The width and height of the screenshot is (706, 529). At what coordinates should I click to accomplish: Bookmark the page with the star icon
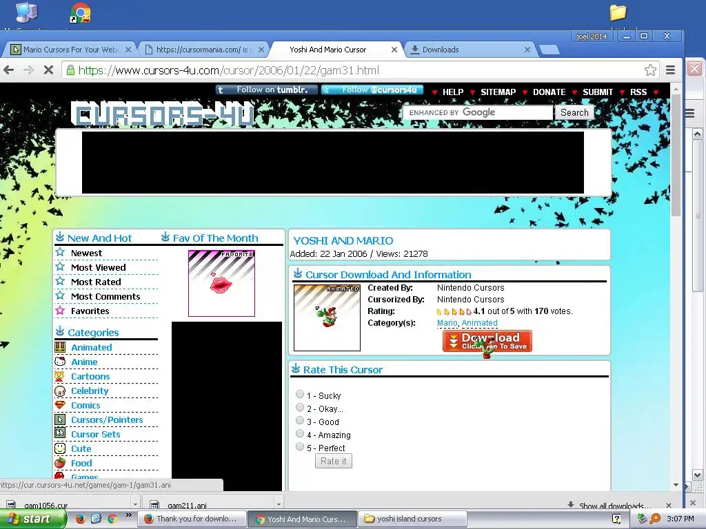(x=649, y=70)
